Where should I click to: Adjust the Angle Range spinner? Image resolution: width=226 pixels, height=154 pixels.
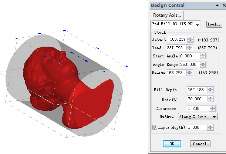(x=203, y=64)
